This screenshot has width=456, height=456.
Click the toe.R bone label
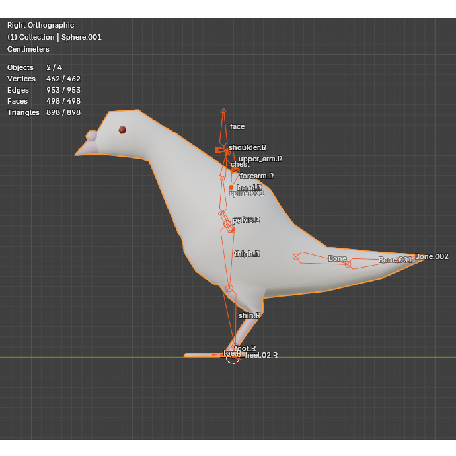pos(232,353)
